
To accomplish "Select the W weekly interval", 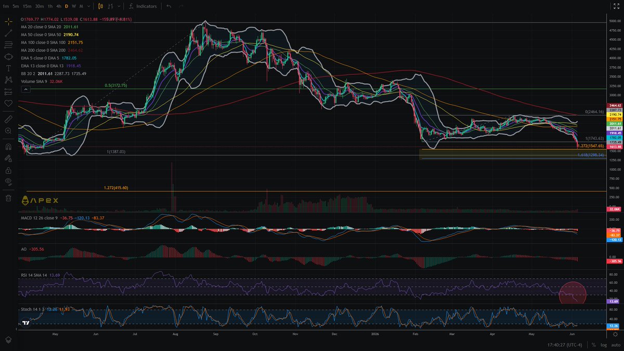I will pyautogui.click(x=74, y=6).
